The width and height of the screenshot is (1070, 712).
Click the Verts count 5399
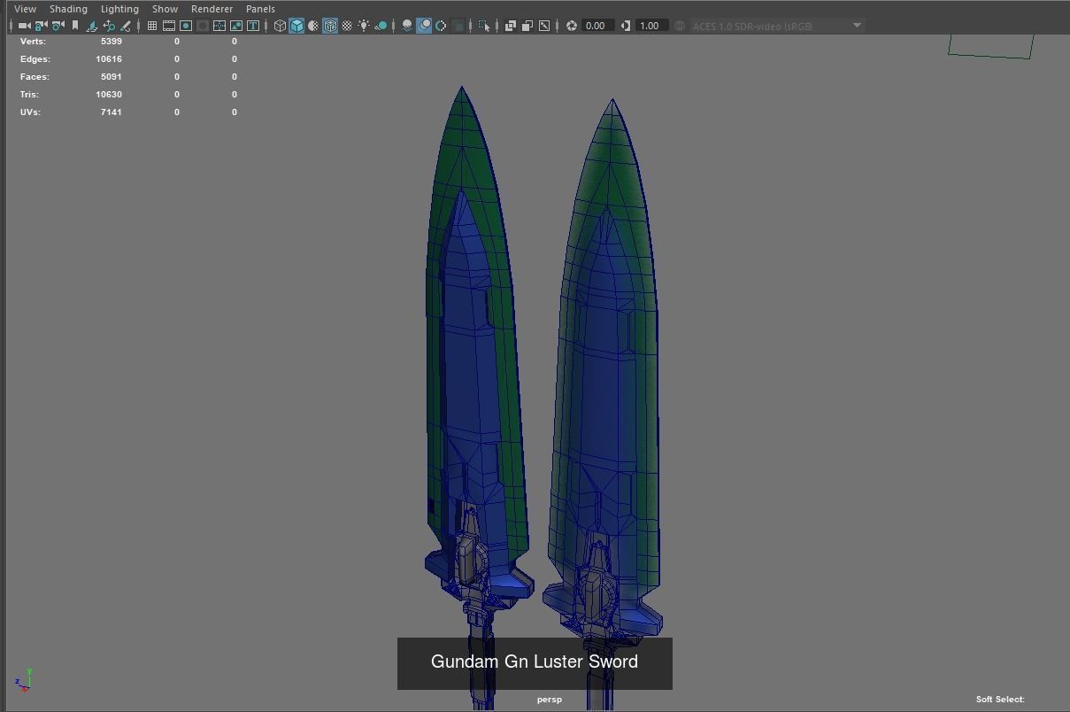pos(112,41)
